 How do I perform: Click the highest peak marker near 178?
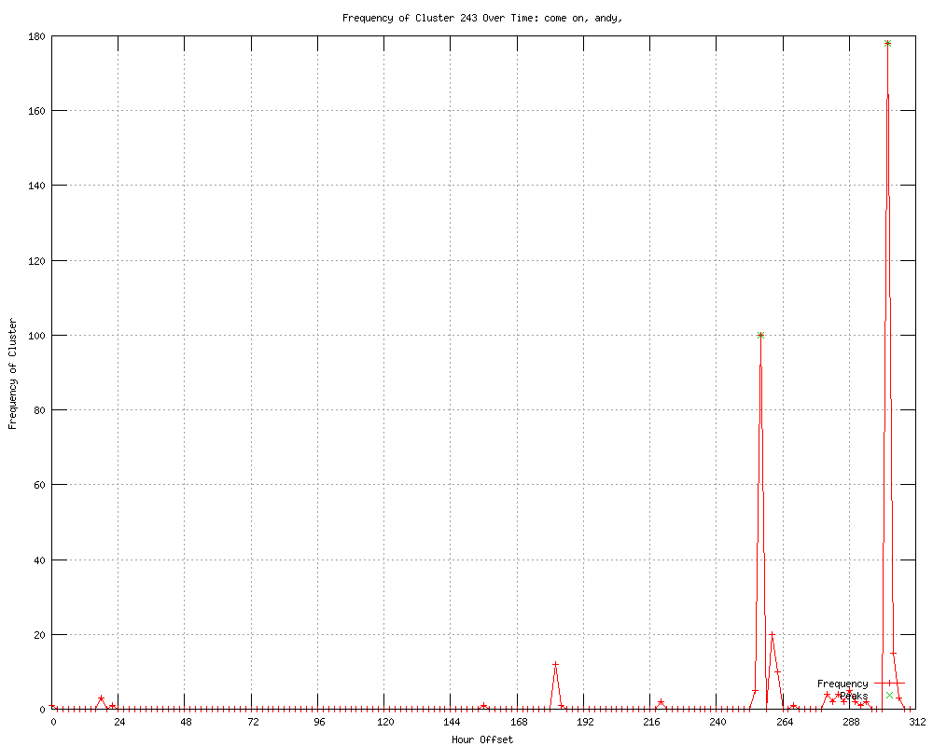click(887, 44)
